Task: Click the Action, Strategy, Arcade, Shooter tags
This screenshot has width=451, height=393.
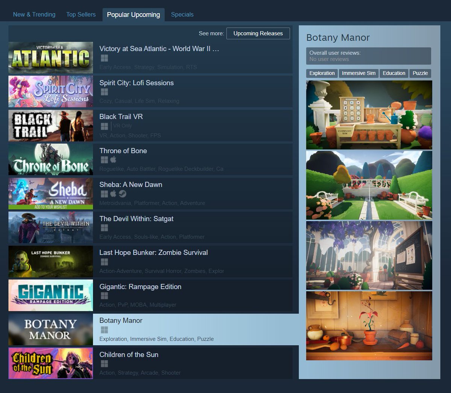Action: tap(140, 373)
